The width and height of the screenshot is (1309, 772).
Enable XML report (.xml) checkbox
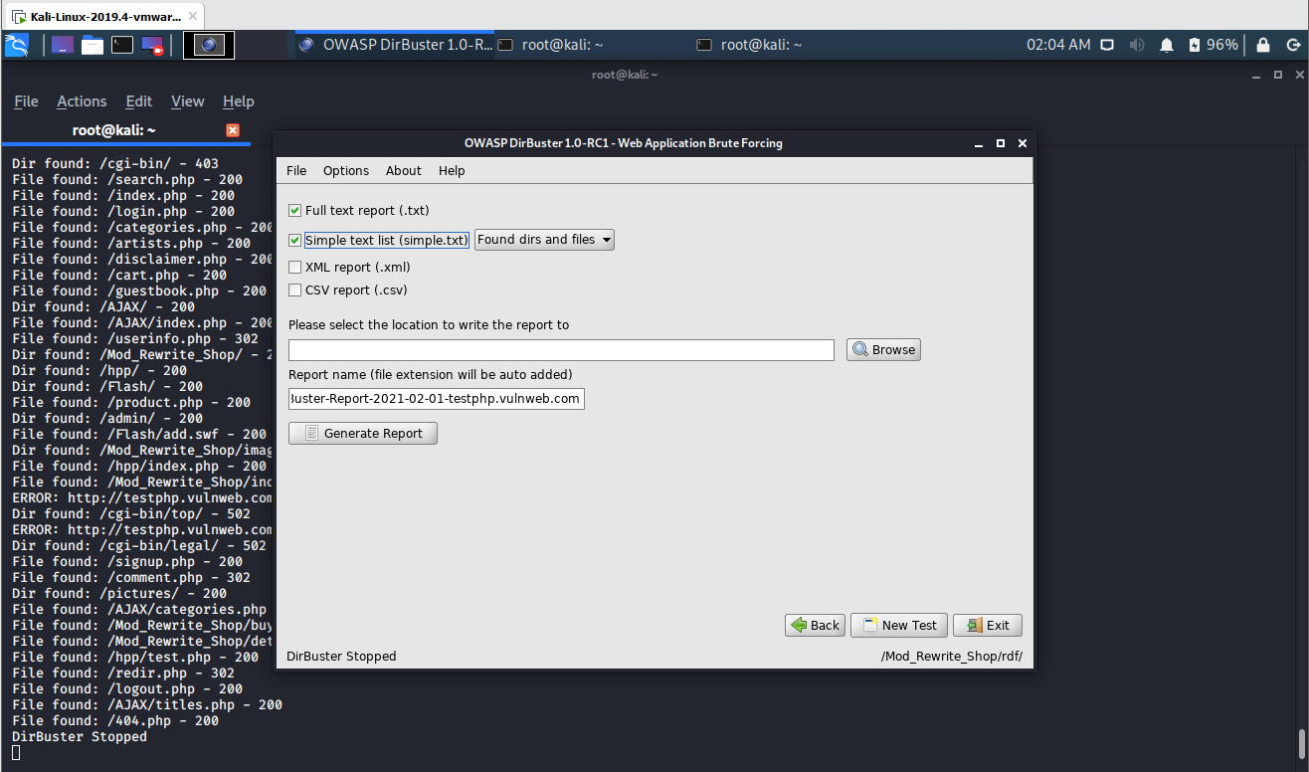point(294,268)
